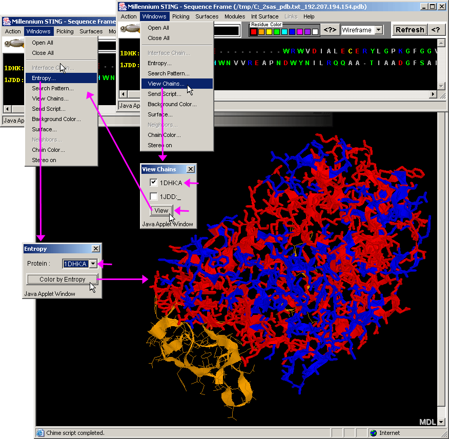
Task: Click the Refresh button
Action: tap(410, 30)
